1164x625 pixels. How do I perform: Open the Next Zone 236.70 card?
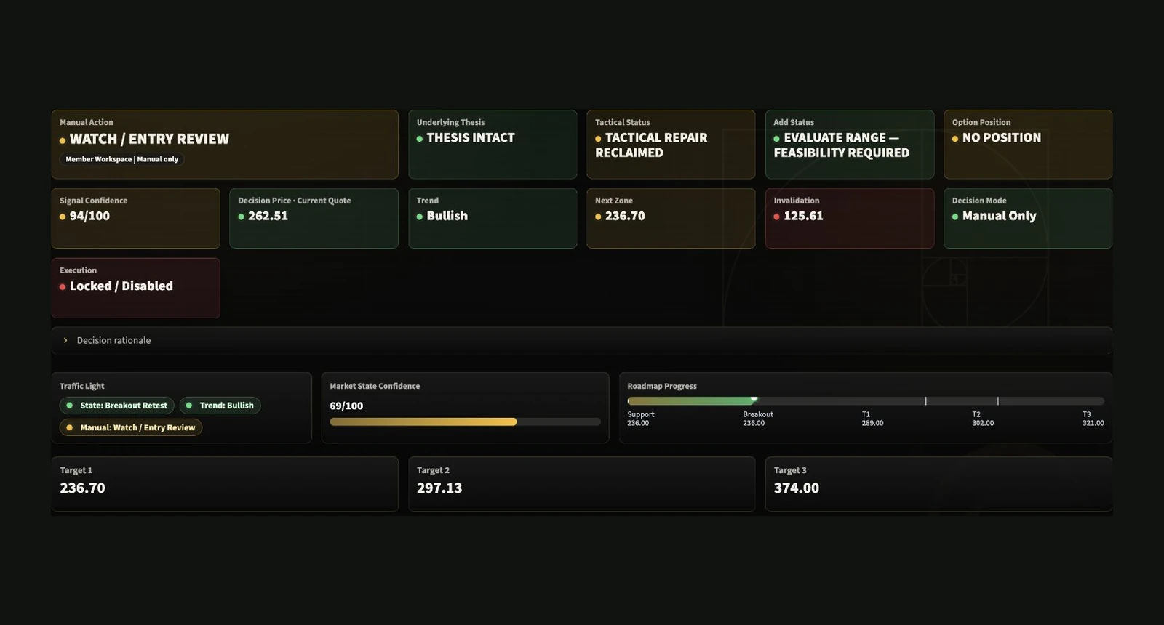click(671, 219)
